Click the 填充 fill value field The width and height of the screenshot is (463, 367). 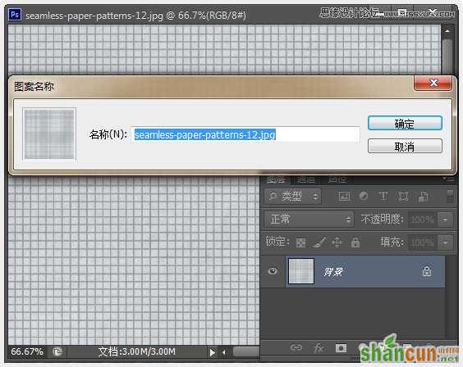(x=422, y=242)
